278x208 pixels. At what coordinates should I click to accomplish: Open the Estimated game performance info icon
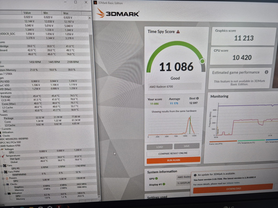[266, 72]
